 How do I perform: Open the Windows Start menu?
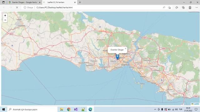pos(3,109)
